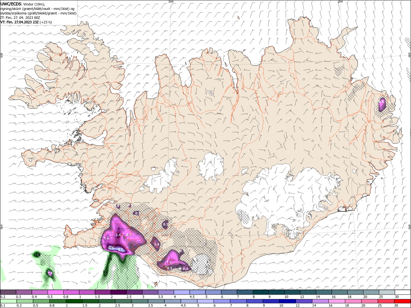
Task: Click the '30' label under snow legend
Action: pos(397,297)
